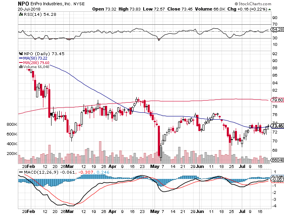The width and height of the screenshot is (284, 215).
Task: Click the 70 label on RSI axis
Action: pyautogui.click(x=275, y=24)
